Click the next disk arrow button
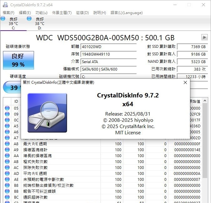 tap(204, 37)
